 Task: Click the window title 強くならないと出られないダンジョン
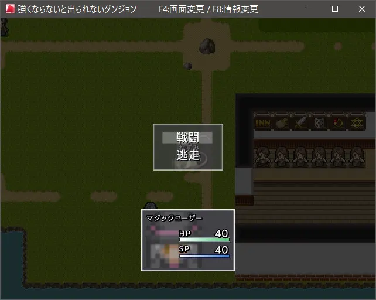(x=77, y=9)
